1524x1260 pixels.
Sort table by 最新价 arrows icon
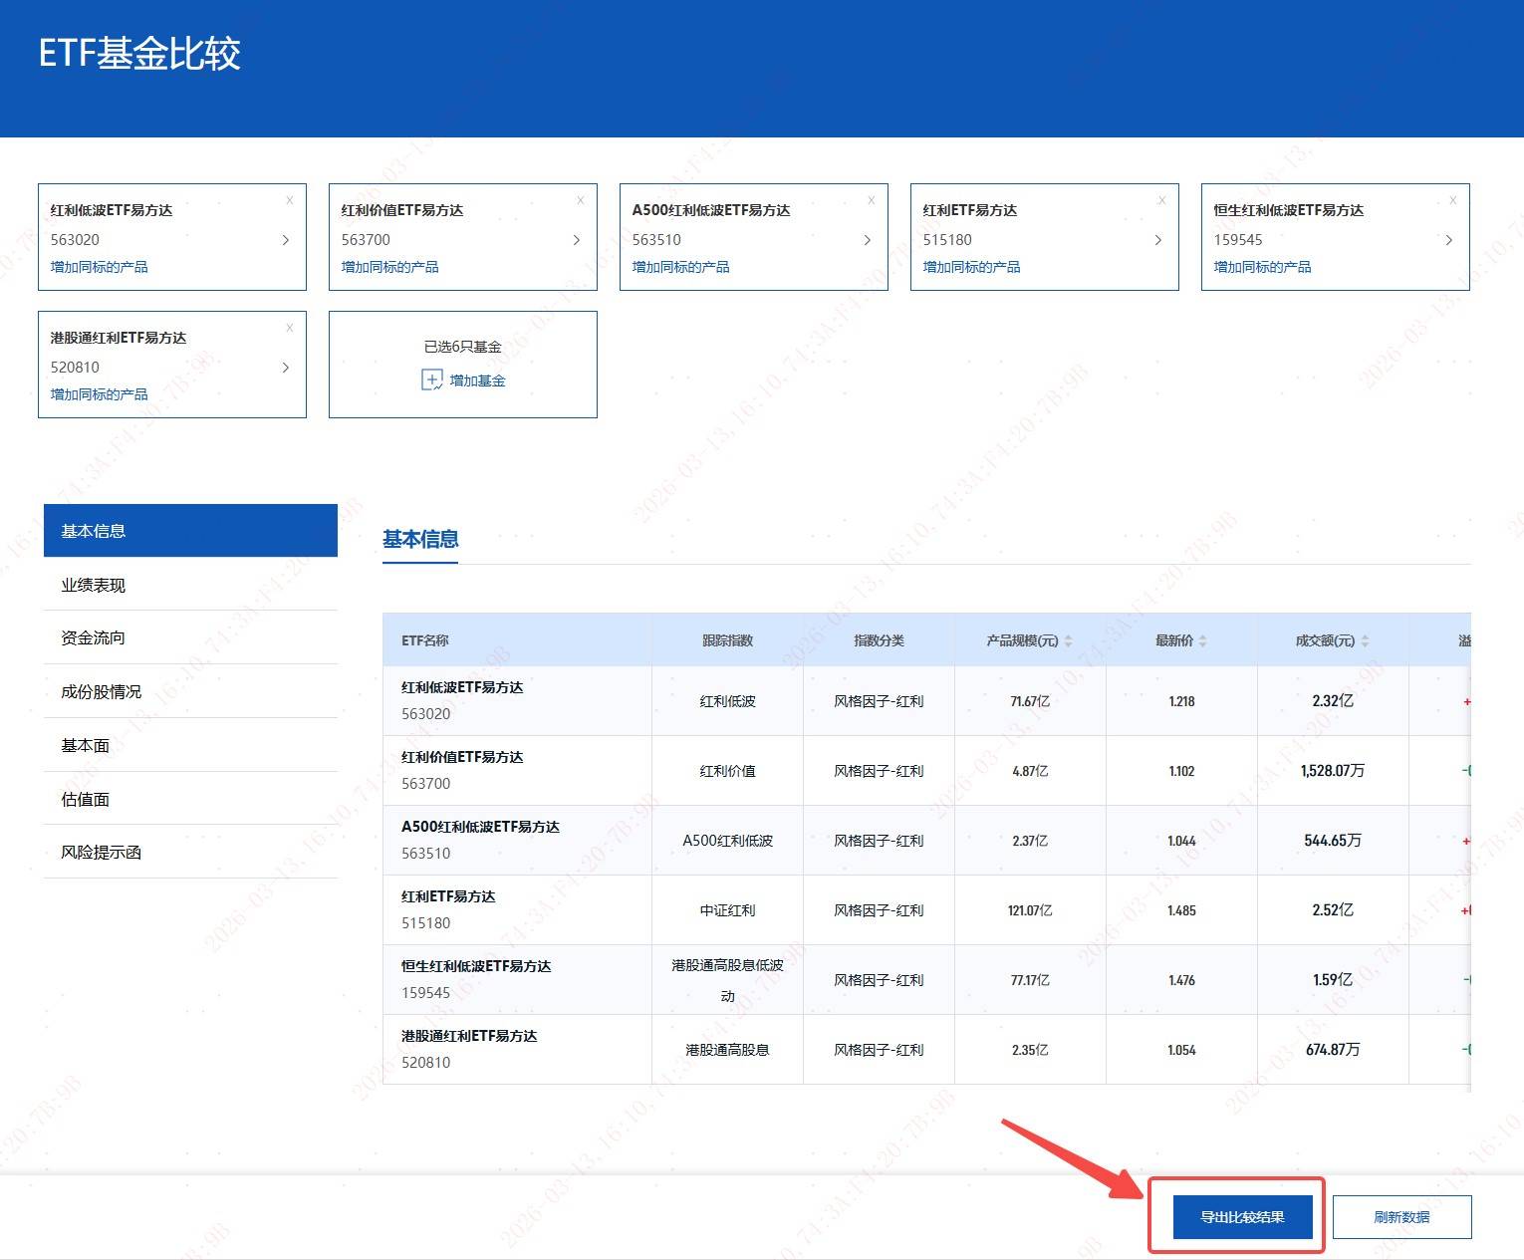tap(1203, 641)
